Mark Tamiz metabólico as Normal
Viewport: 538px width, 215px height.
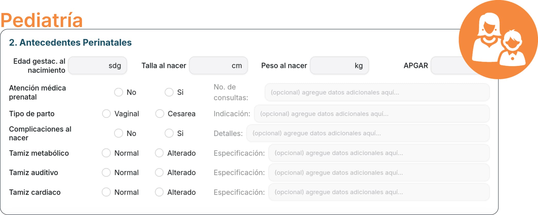[x=106, y=153]
